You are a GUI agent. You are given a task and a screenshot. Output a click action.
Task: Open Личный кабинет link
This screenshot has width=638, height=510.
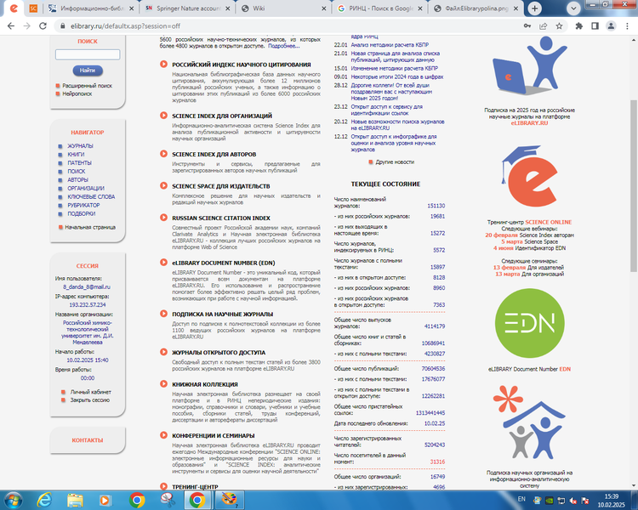tap(89, 392)
